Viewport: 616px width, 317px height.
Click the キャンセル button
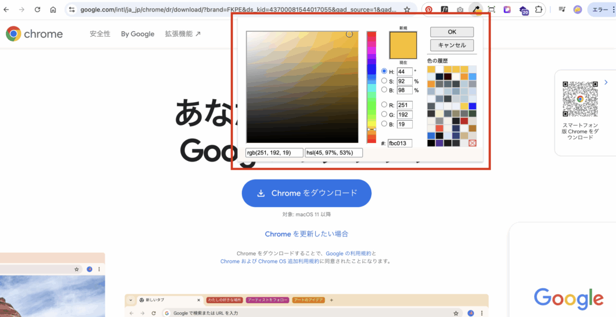[452, 46]
